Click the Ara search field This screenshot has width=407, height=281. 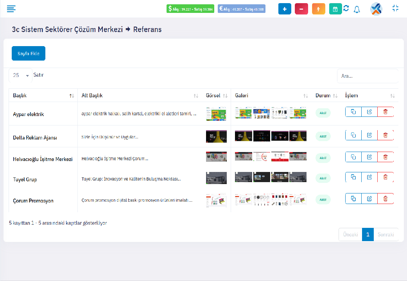point(367,76)
